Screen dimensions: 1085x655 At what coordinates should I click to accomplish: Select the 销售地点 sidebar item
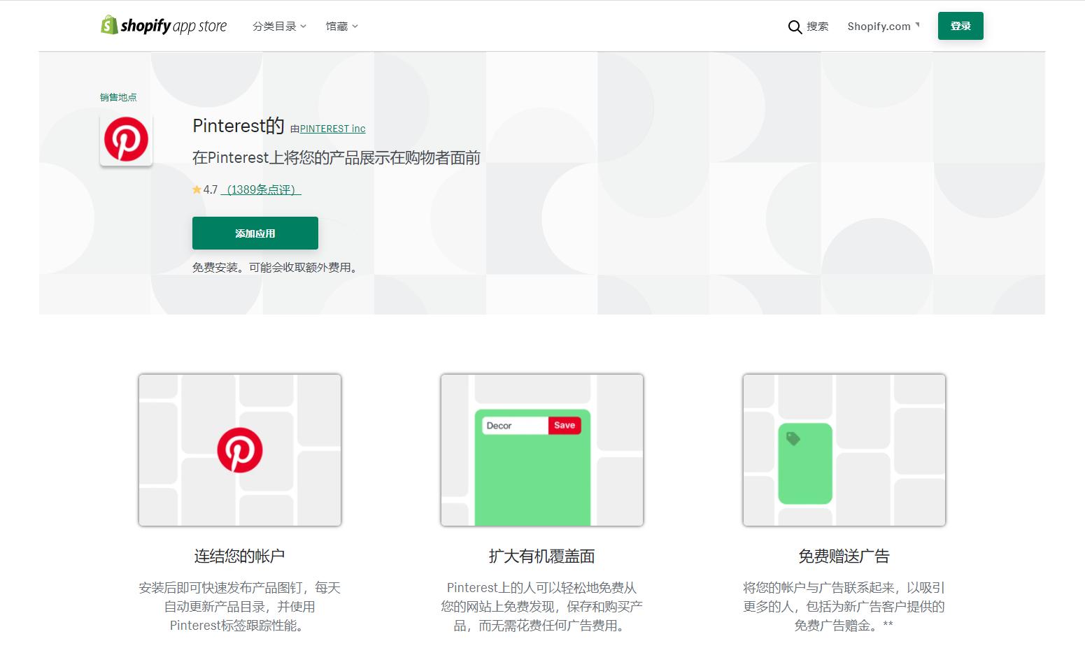(118, 97)
